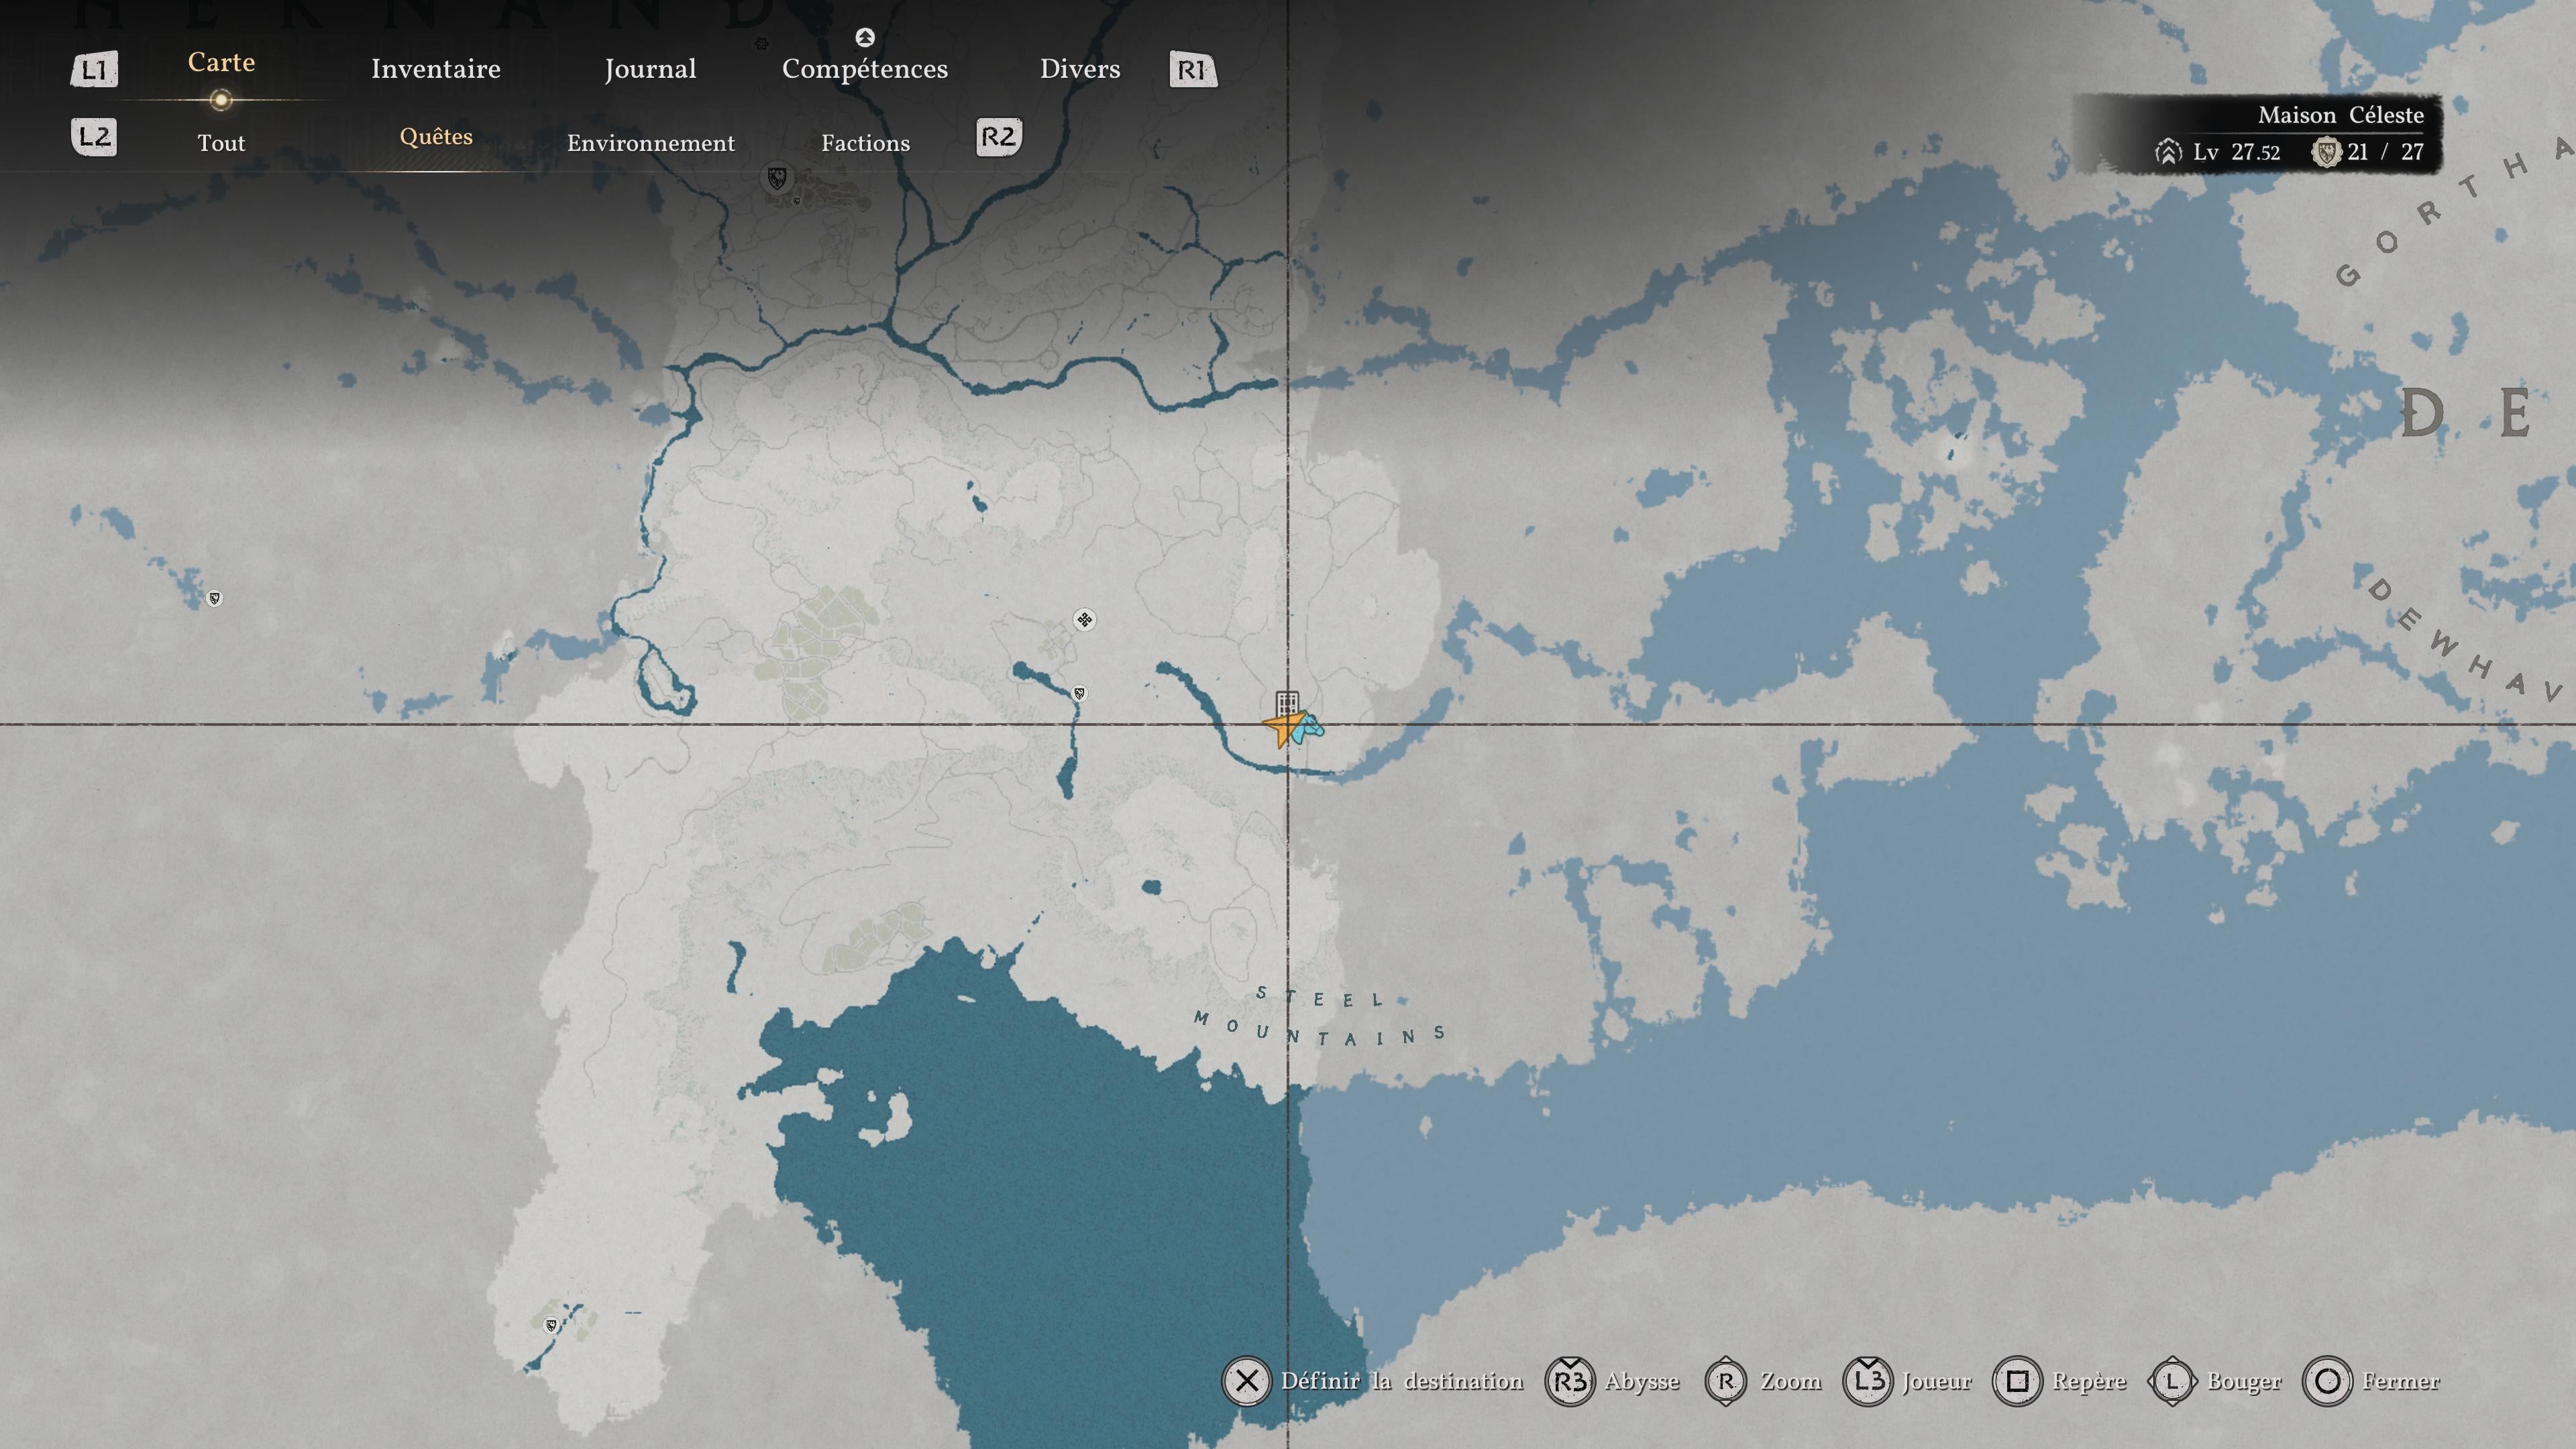Viewport: 2576px width, 1449px height.
Task: Click the R2 trigger button icon
Action: coord(999,137)
